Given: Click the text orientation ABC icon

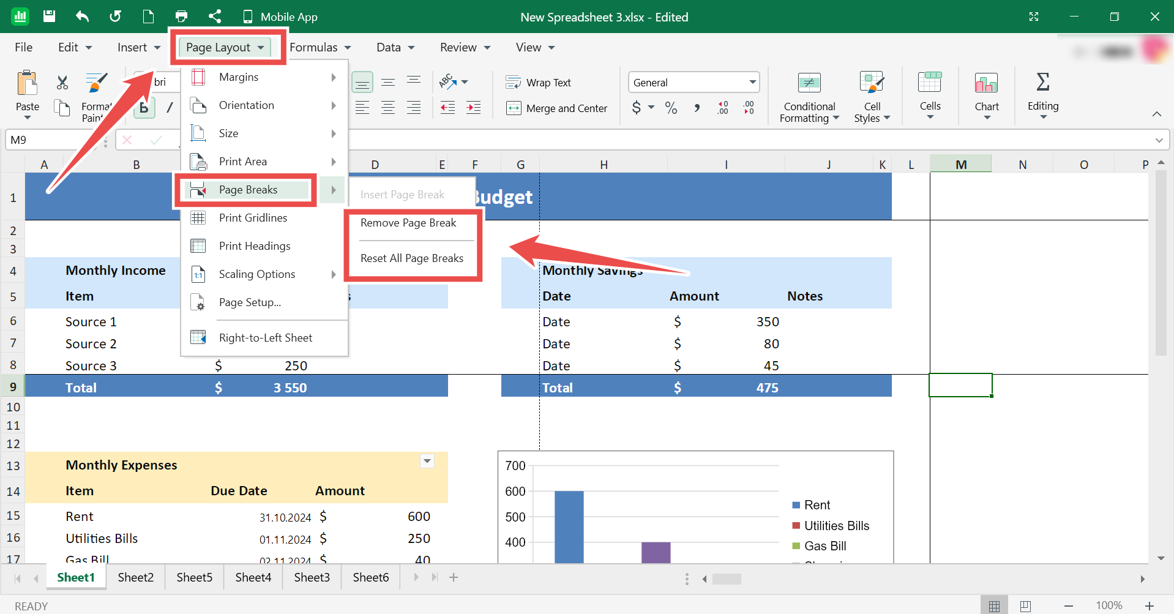Looking at the screenshot, I should click(447, 81).
